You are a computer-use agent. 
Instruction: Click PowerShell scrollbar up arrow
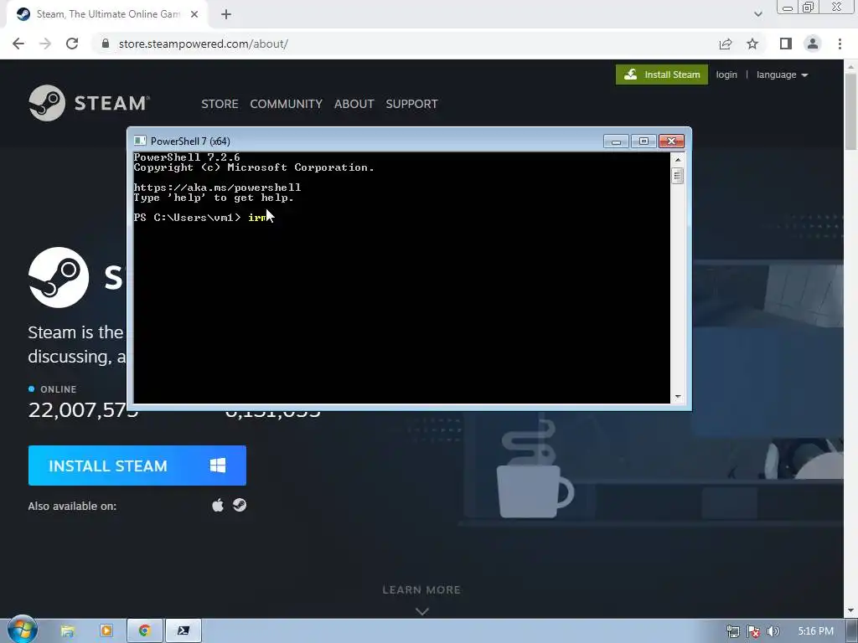[x=678, y=160]
